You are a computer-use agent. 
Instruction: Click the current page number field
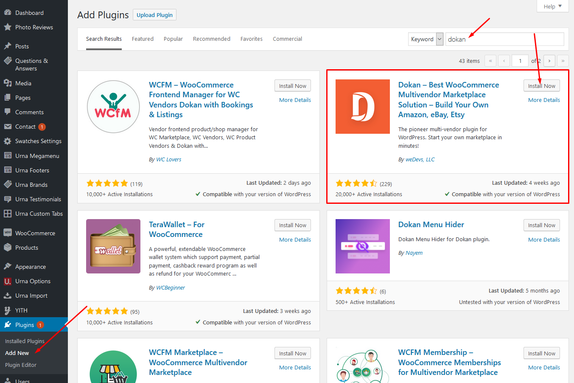click(x=520, y=61)
